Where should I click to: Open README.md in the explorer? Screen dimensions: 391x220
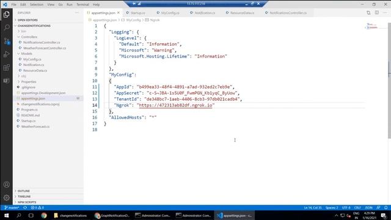tap(31, 116)
